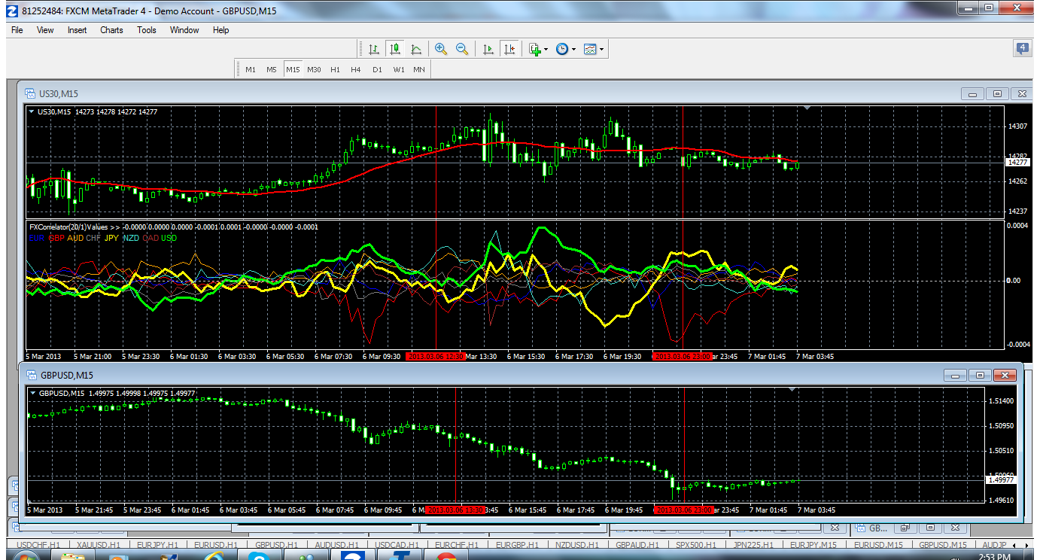Expand the templates dropdown arrow
Viewport: 1040px width, 560px height.
pos(602,50)
